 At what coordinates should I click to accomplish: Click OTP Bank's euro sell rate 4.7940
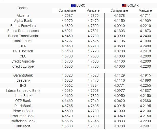93,101
